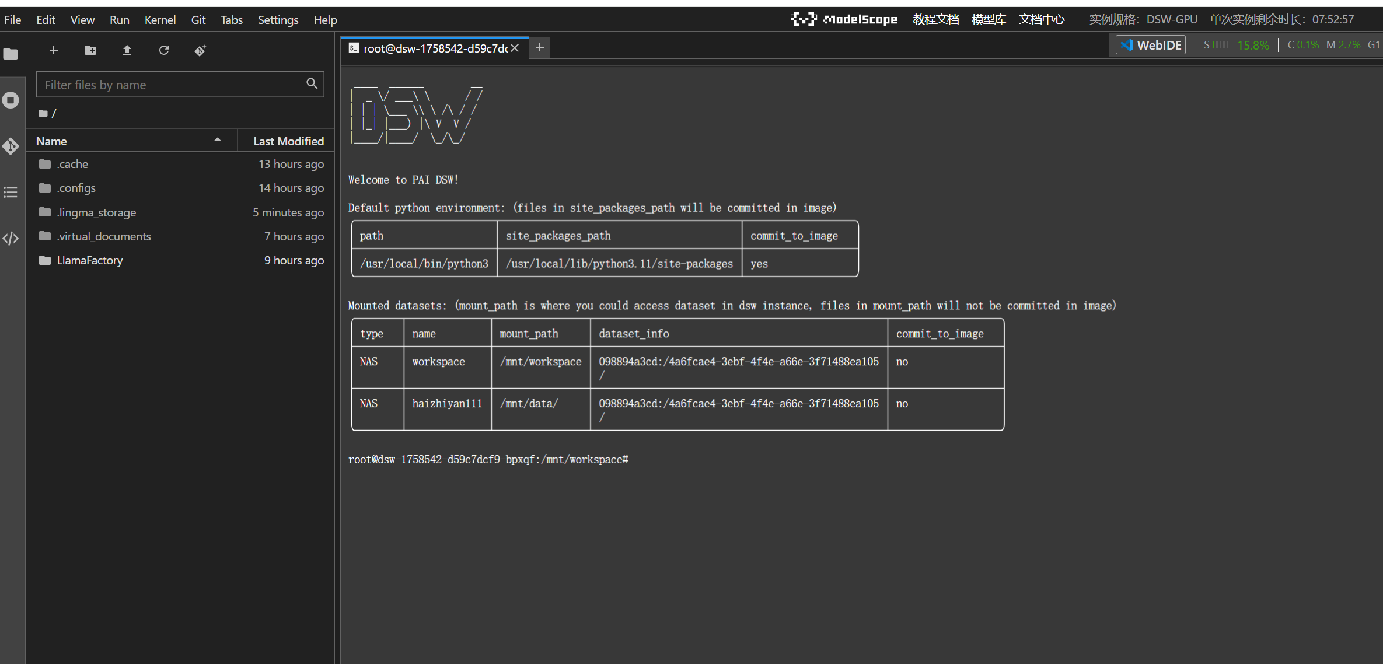Open the running terminals and kernels panel

click(x=11, y=100)
